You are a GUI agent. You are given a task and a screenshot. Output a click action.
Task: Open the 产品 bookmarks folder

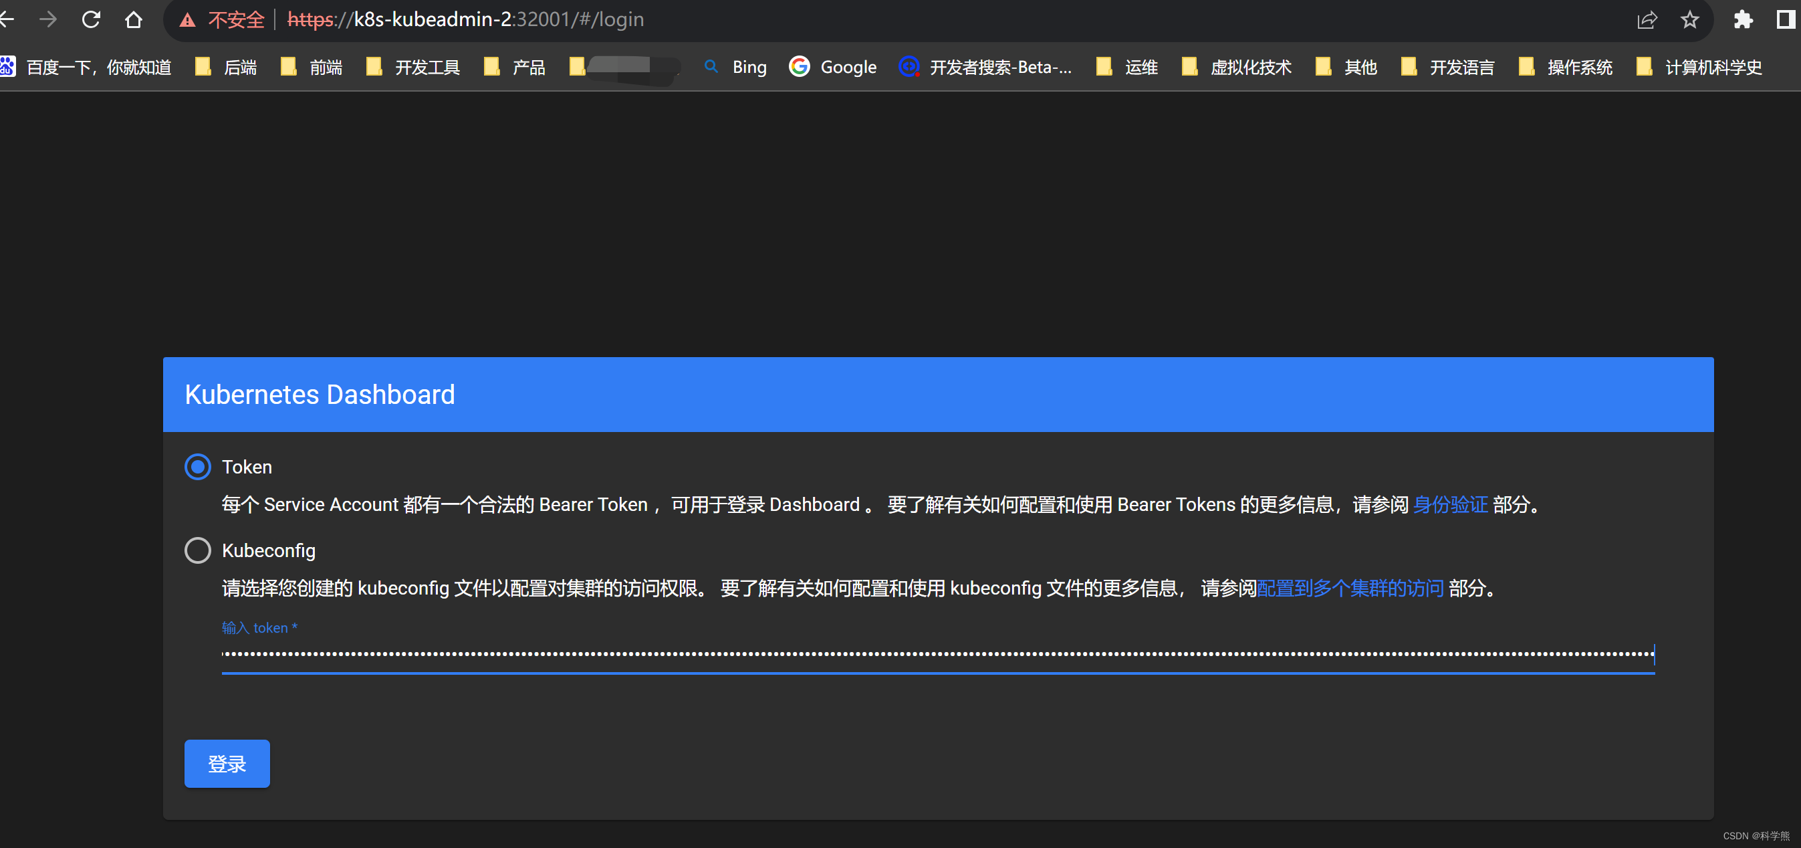click(515, 67)
